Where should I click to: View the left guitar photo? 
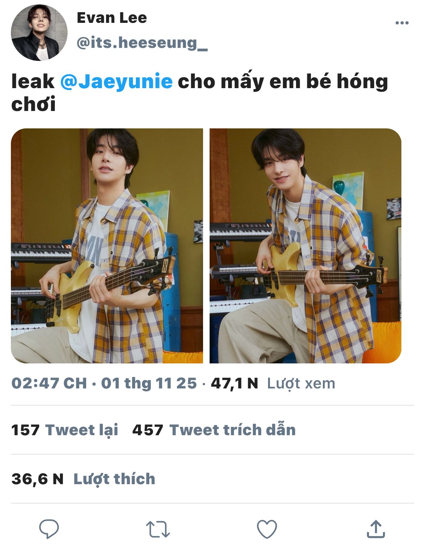click(107, 246)
